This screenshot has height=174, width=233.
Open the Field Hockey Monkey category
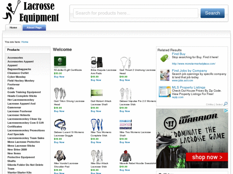point(21,81)
